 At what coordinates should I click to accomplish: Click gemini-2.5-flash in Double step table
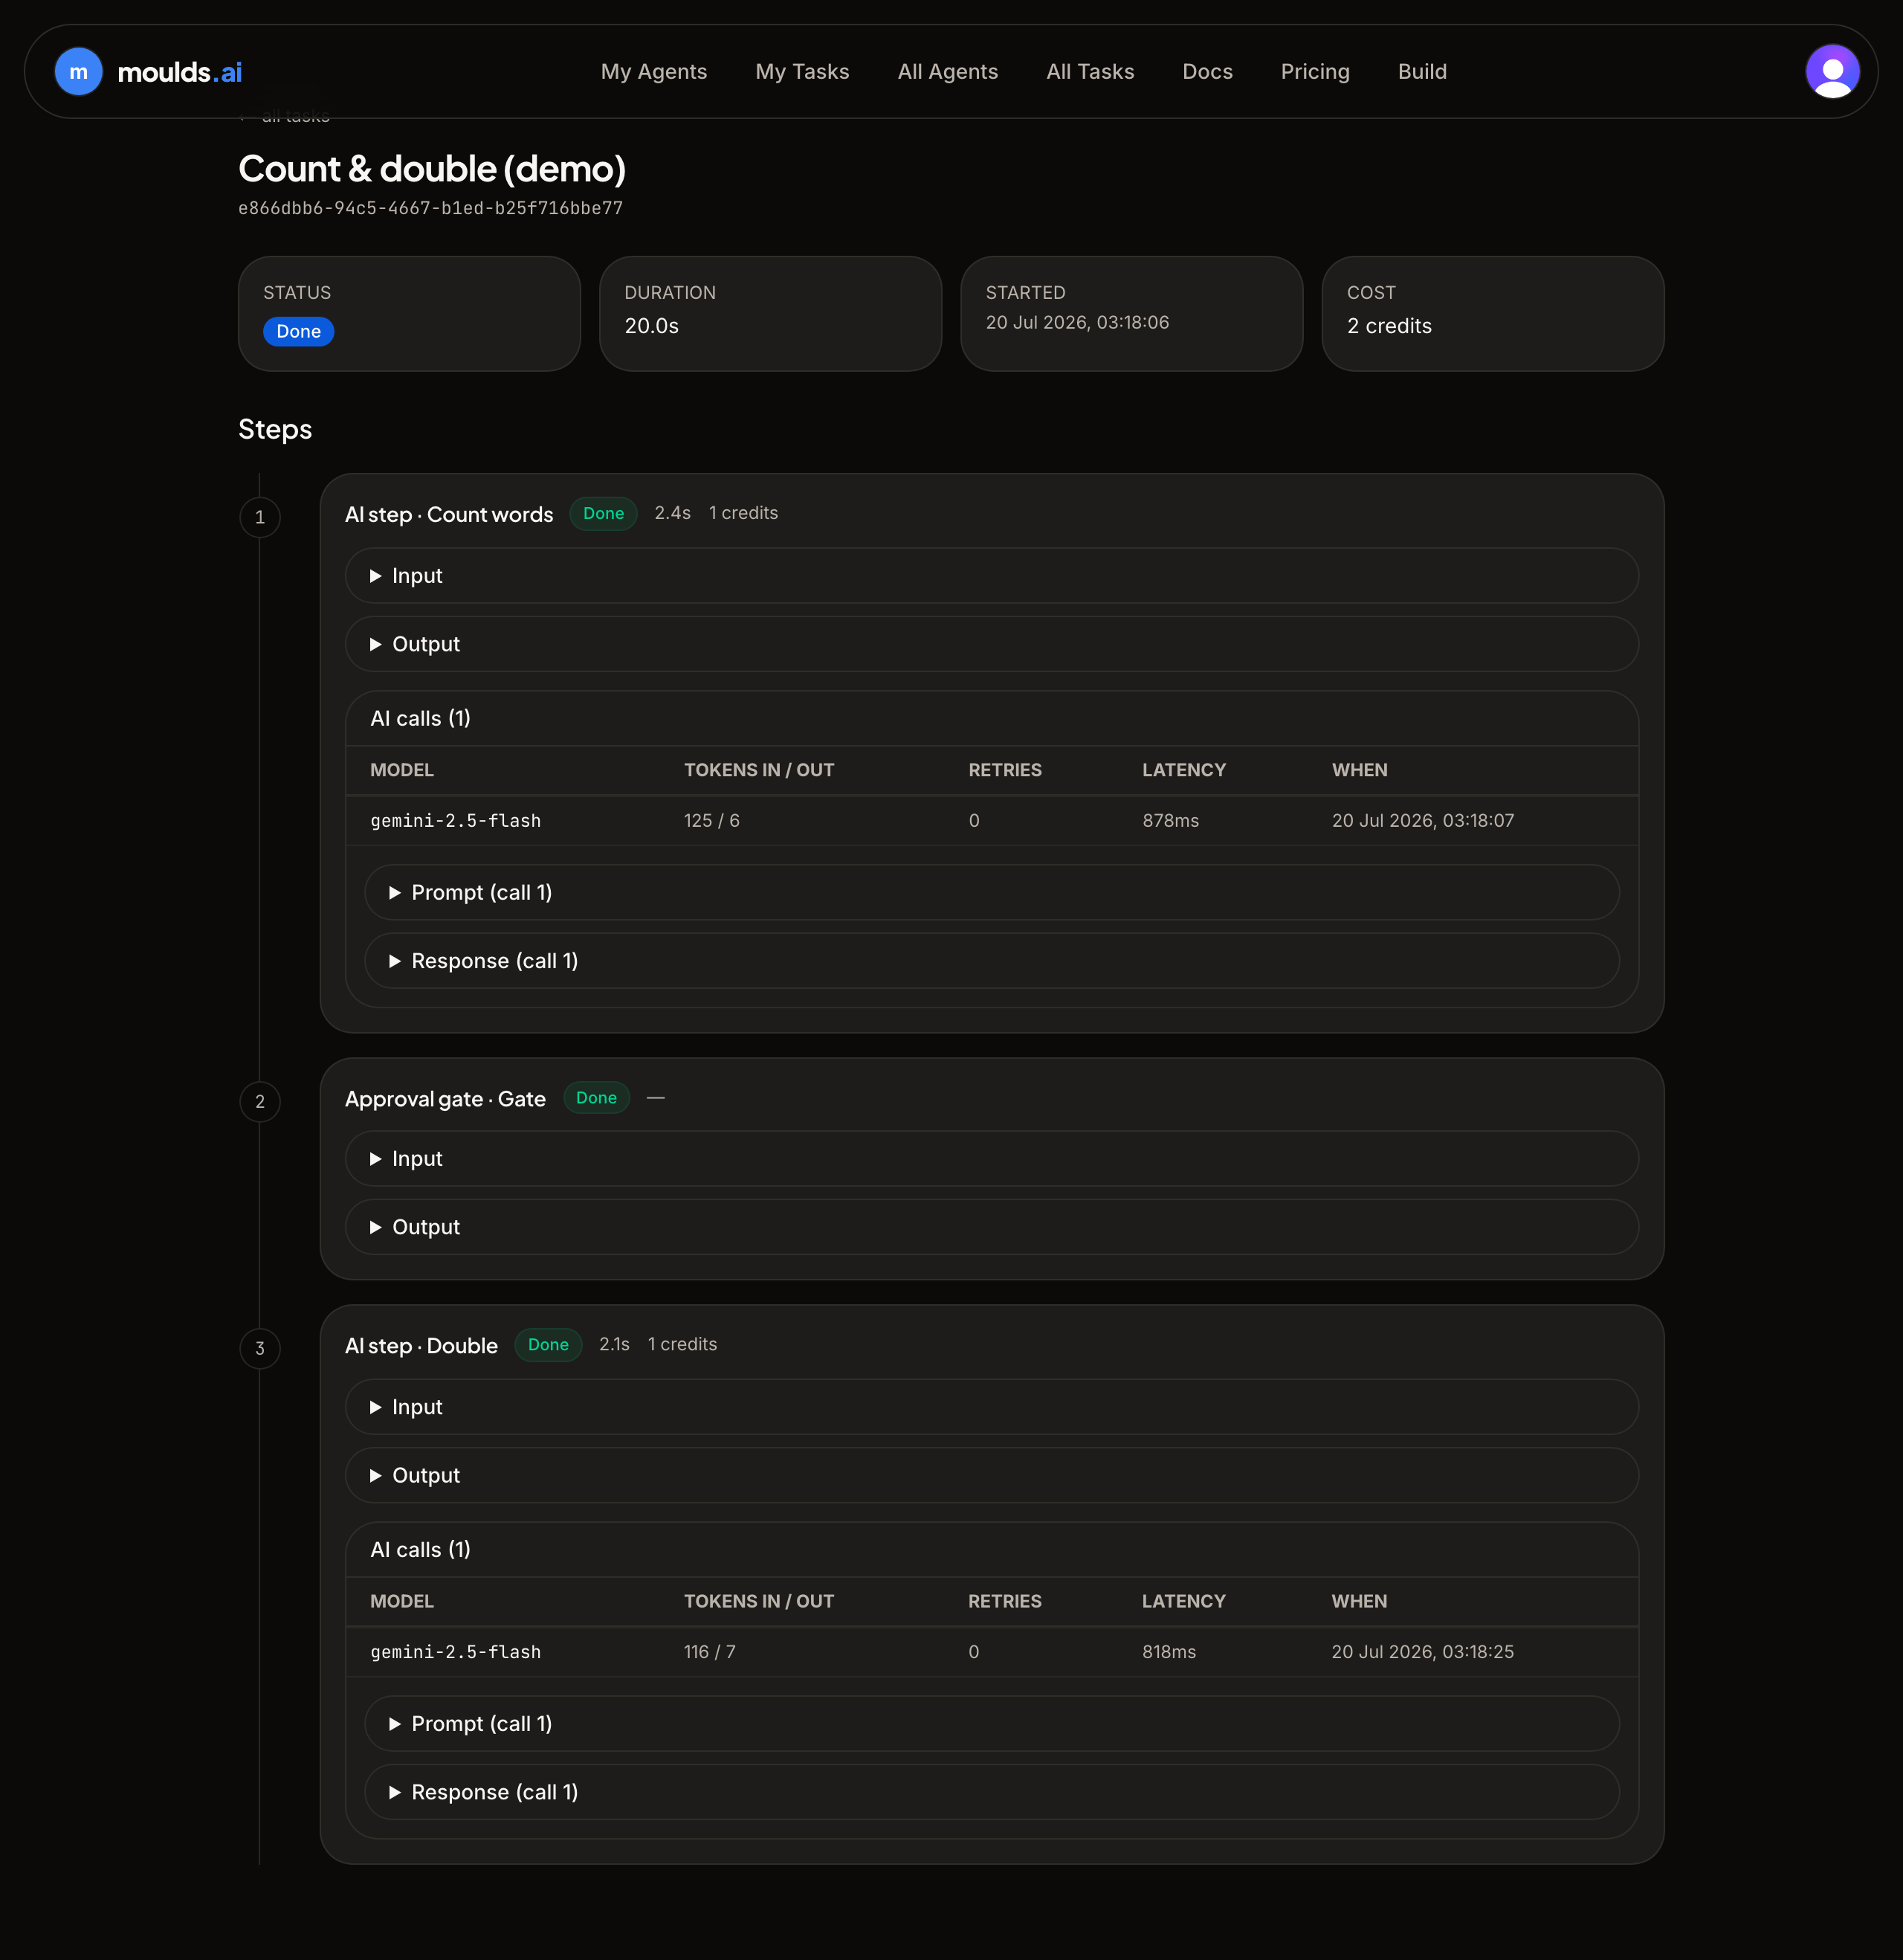point(455,1652)
